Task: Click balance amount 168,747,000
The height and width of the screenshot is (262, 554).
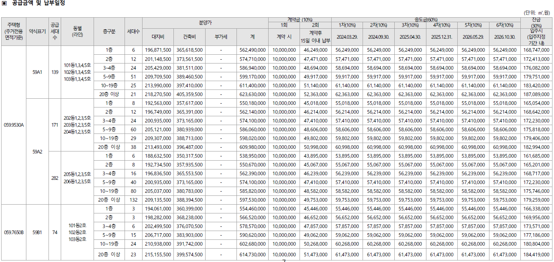Action: click(x=536, y=50)
